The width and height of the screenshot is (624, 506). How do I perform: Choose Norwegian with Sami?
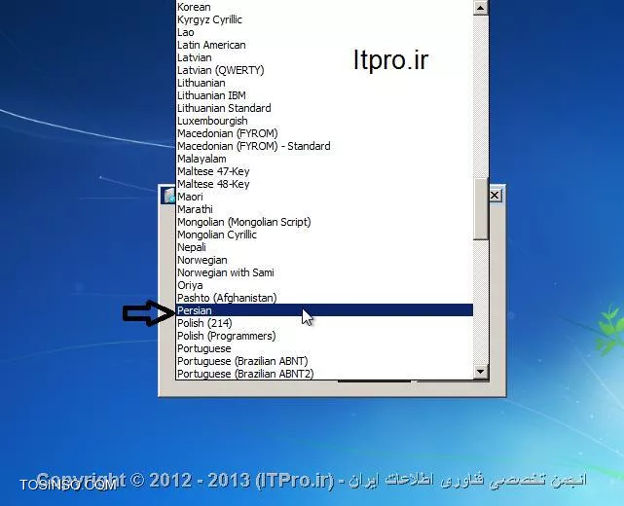coord(324,272)
